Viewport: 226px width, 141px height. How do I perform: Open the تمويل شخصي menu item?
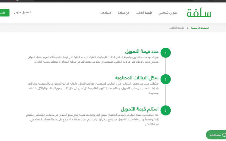[x=168, y=13]
